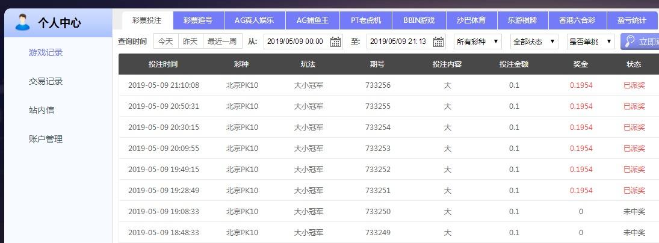The height and width of the screenshot is (243, 659).
Task: Click the 已派奖 status for period 733256
Action: click(x=634, y=85)
